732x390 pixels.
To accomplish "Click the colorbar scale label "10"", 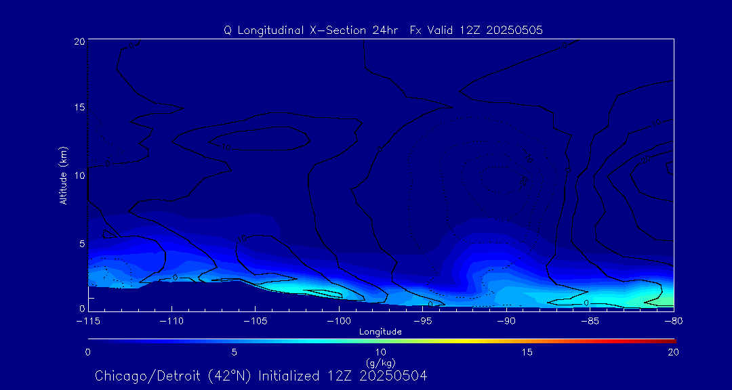I will [x=380, y=352].
